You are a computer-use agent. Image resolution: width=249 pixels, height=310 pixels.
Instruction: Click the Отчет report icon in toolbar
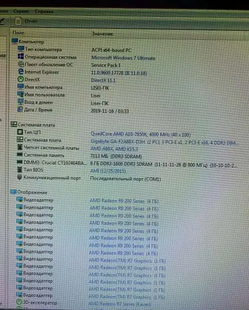pyautogui.click(x=18, y=21)
